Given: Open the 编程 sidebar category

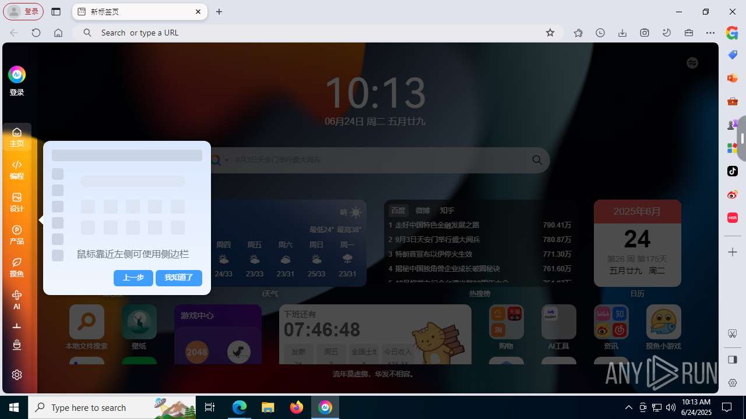Looking at the screenshot, I should [17, 170].
